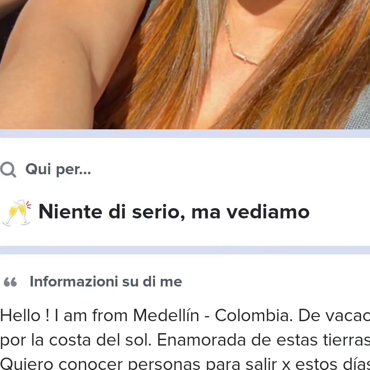370x370 pixels.
Task: Tap the quotation marks icon
Action: pyautogui.click(x=10, y=282)
